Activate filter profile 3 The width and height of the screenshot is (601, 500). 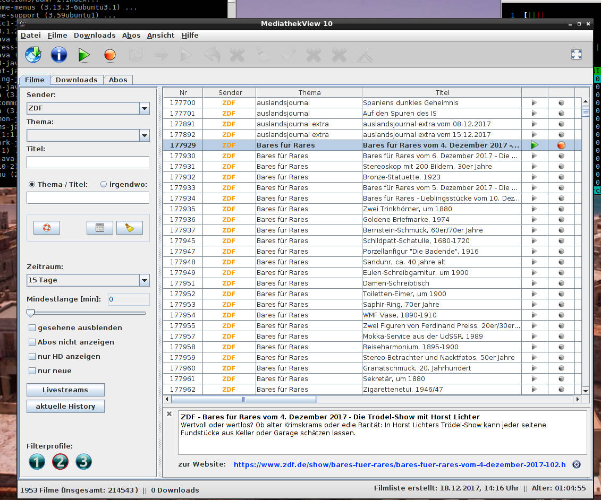[83, 462]
